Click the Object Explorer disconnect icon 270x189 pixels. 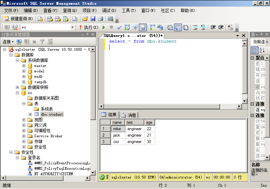[x=27, y=42]
